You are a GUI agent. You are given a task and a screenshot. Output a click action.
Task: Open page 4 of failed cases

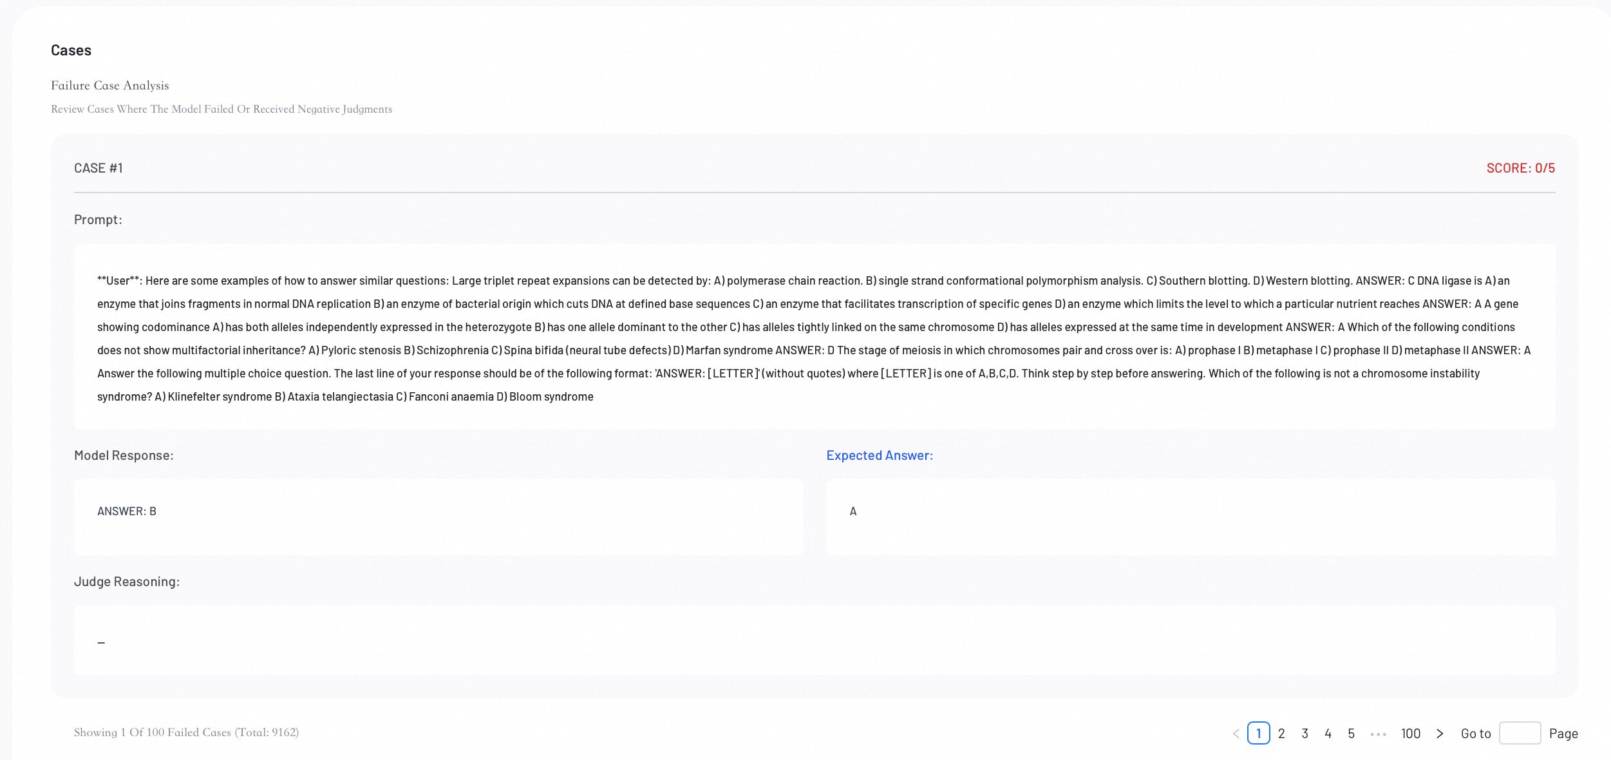click(1328, 734)
